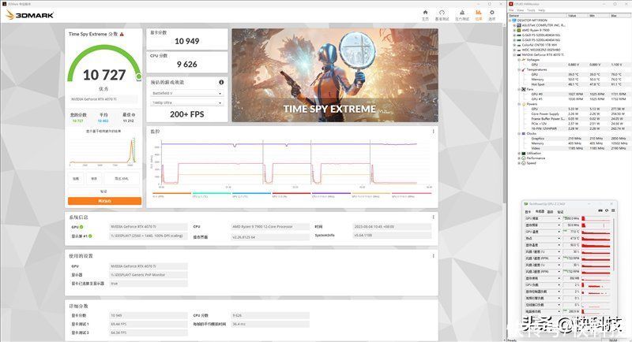Screen dimensions: 632x342
Task: Switch to GPU-Z Validation tab
Action: click(x=561, y=211)
